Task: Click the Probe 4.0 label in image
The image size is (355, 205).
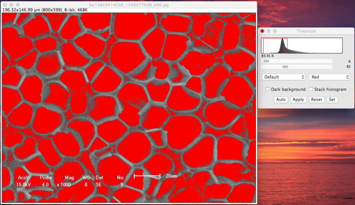Action: tap(46, 181)
